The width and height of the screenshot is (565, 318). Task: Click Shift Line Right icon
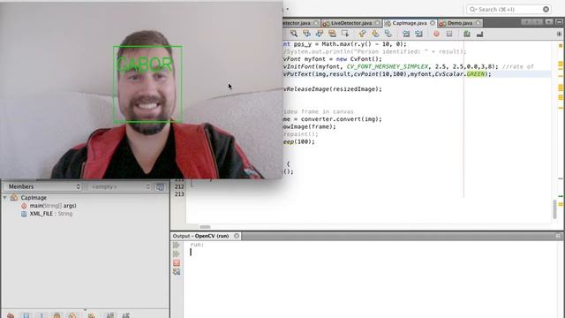point(418,34)
